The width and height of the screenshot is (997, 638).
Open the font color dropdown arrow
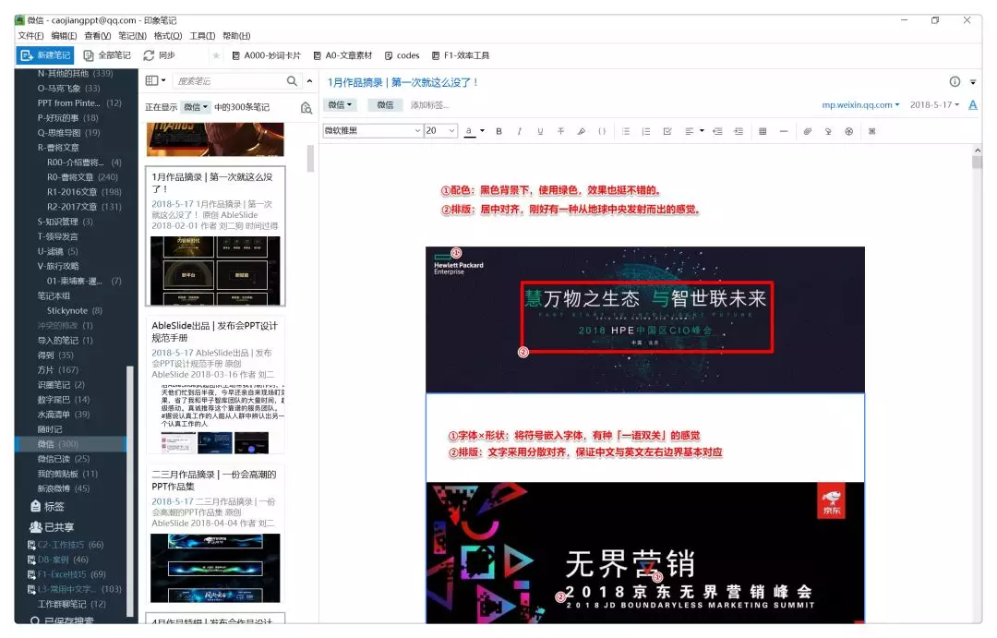tap(482, 131)
